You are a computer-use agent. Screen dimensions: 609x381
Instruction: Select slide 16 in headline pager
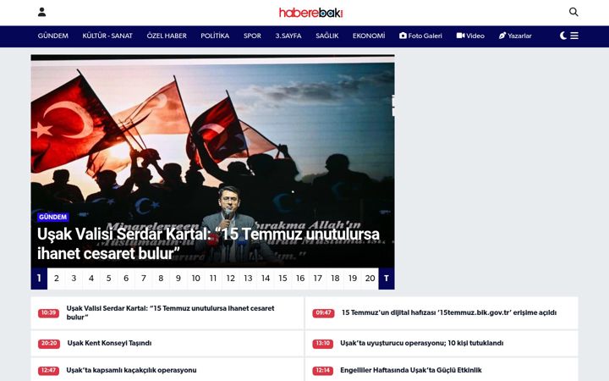point(300,279)
